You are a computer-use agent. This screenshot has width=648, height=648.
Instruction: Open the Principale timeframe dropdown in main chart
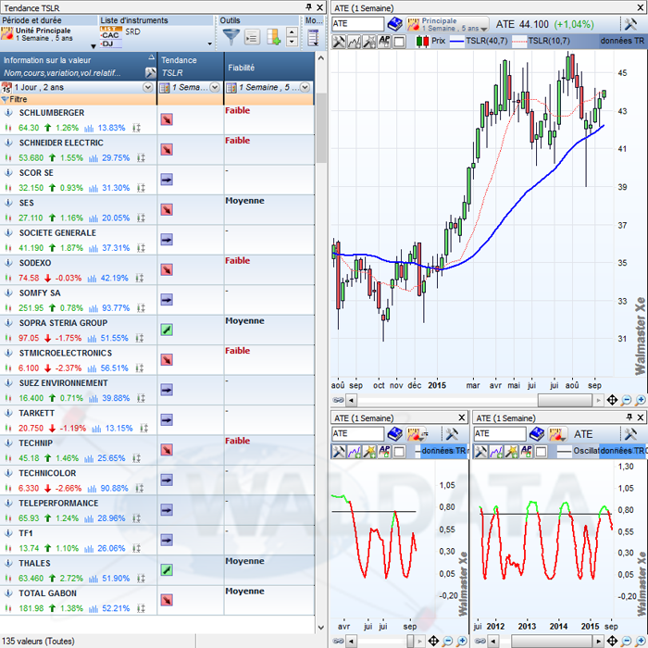[x=483, y=29]
